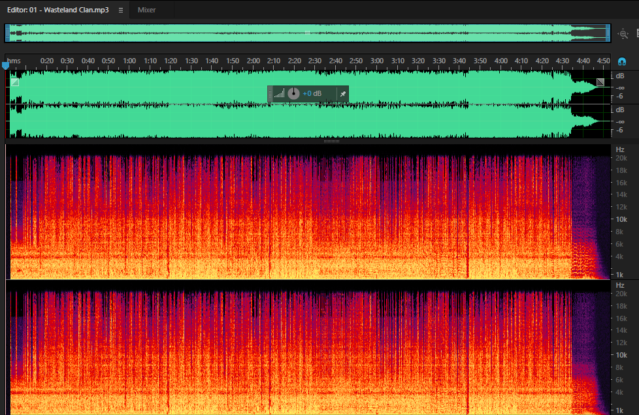Click the blue playhead marker on the ruler
The height and width of the screenshot is (415, 639).
coord(5,65)
